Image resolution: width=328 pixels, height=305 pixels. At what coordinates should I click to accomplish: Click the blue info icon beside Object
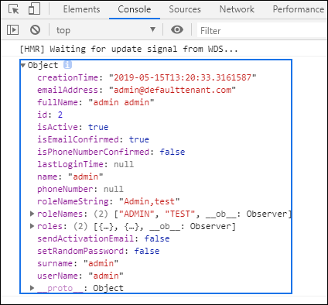(x=67, y=65)
